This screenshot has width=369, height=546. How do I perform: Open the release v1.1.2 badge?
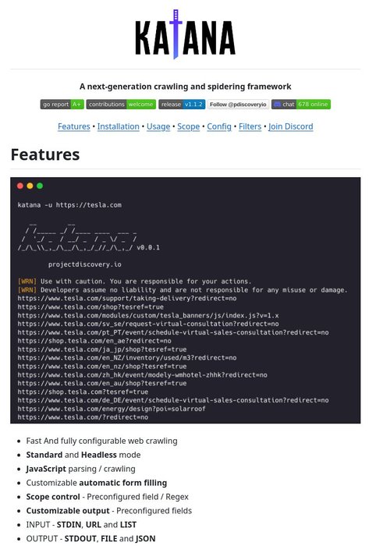[x=182, y=105]
